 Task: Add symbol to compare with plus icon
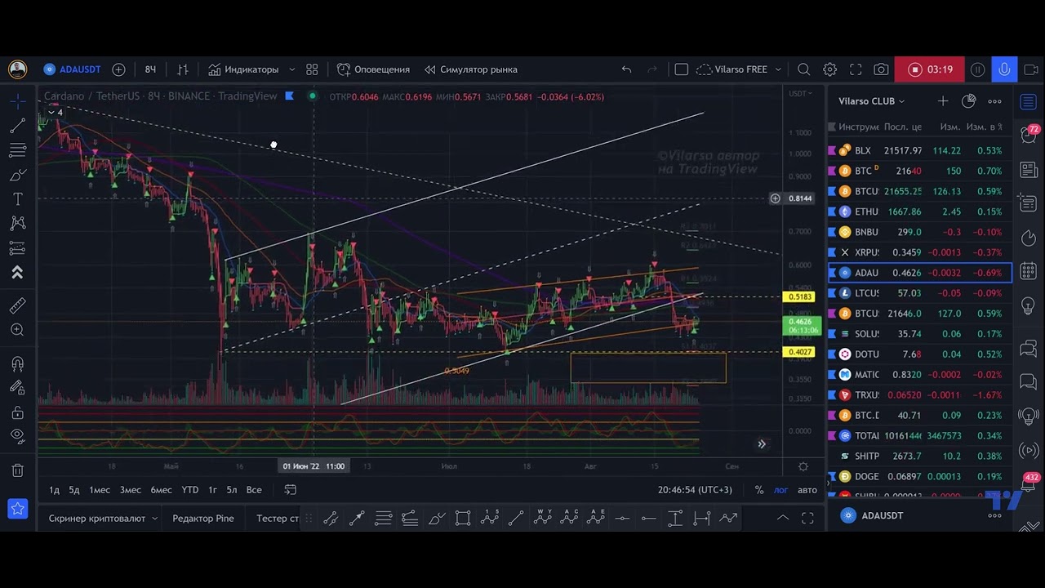tap(118, 69)
